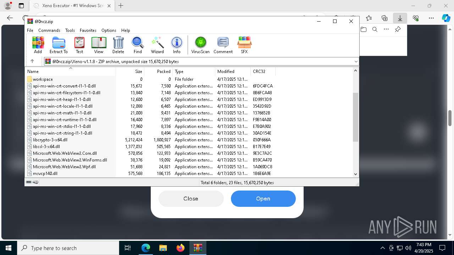Click scroll down arrow of file list
454x255 pixels.
(356, 174)
